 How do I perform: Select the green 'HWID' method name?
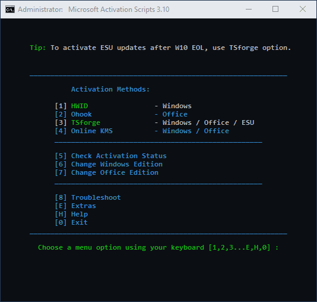pyautogui.click(x=80, y=106)
